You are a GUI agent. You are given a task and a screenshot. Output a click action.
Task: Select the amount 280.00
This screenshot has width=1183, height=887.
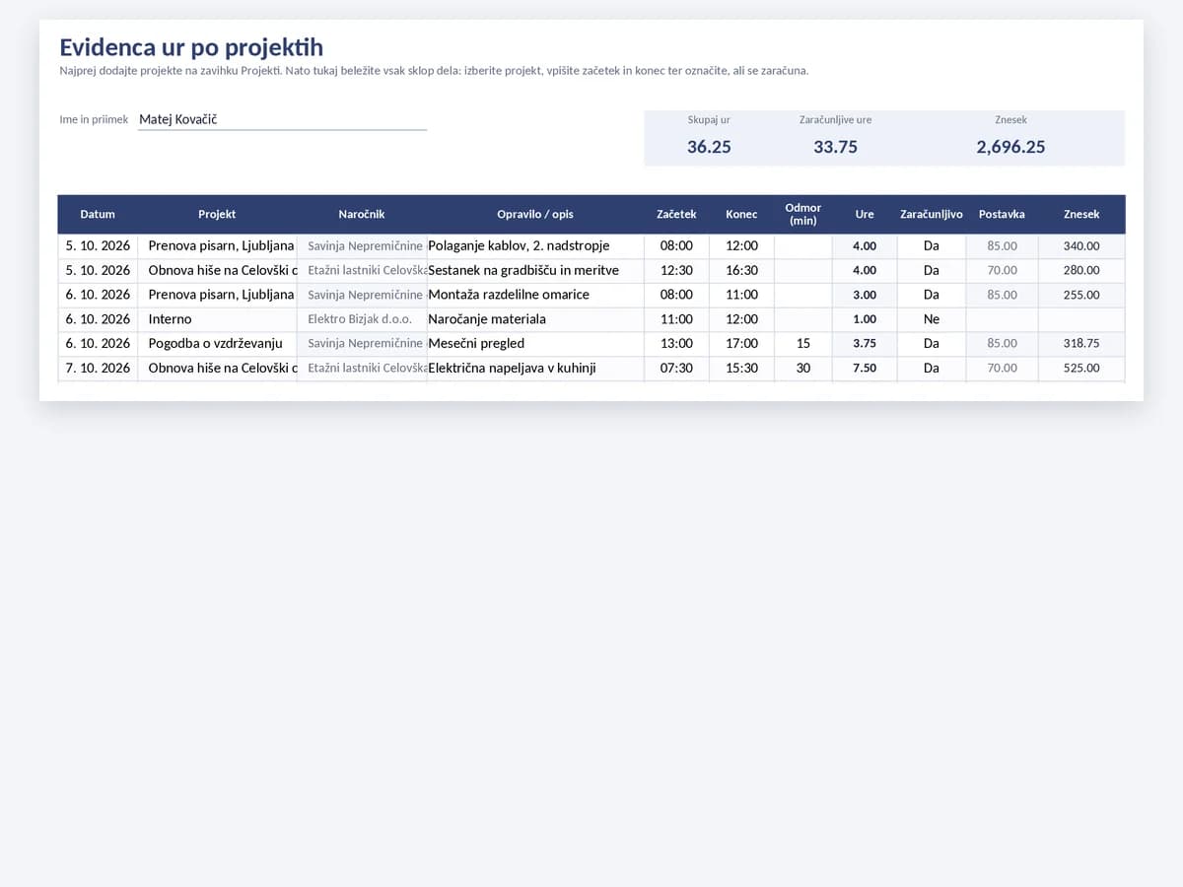[x=1081, y=270]
